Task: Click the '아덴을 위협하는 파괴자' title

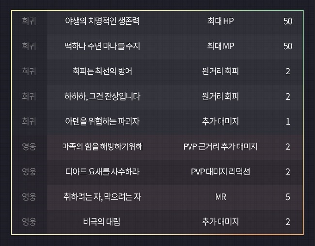Action: [102, 121]
